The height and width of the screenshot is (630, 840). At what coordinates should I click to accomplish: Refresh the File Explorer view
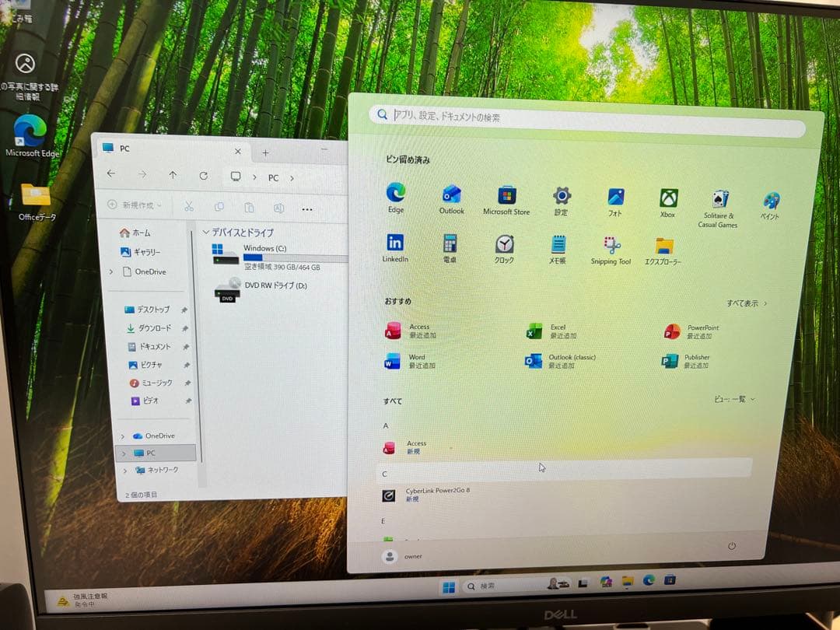tap(204, 176)
